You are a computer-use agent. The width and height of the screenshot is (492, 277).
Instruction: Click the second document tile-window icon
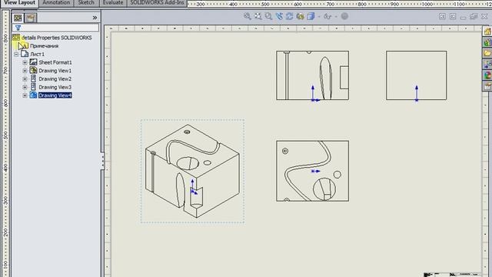pyautogui.click(x=453, y=16)
